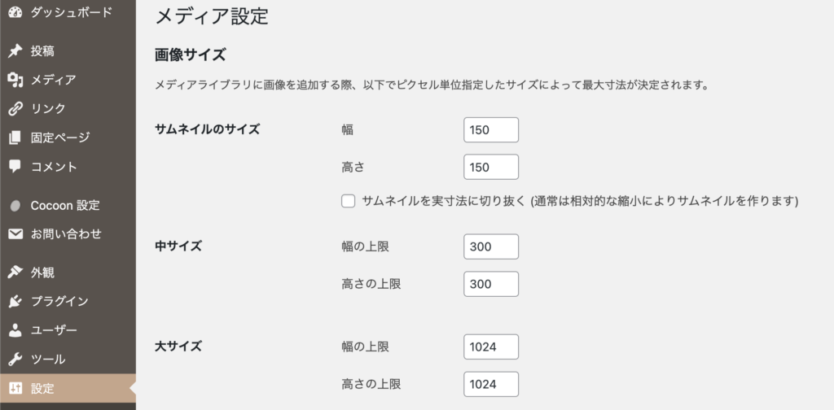Viewport: 834px width, 410px height.
Task: Click the large size max height field
Action: (x=490, y=384)
